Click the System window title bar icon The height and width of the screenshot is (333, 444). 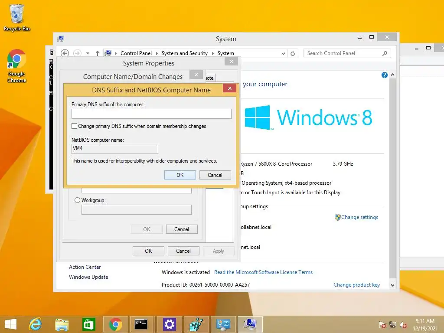(61, 39)
